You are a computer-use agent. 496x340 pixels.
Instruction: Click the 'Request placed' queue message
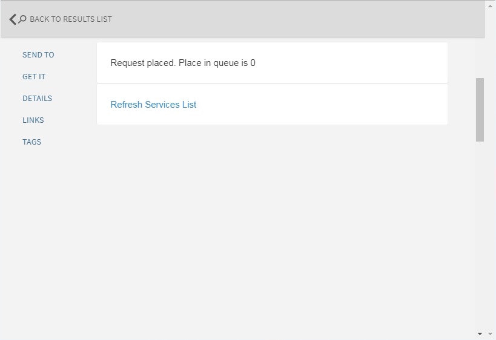tap(183, 63)
